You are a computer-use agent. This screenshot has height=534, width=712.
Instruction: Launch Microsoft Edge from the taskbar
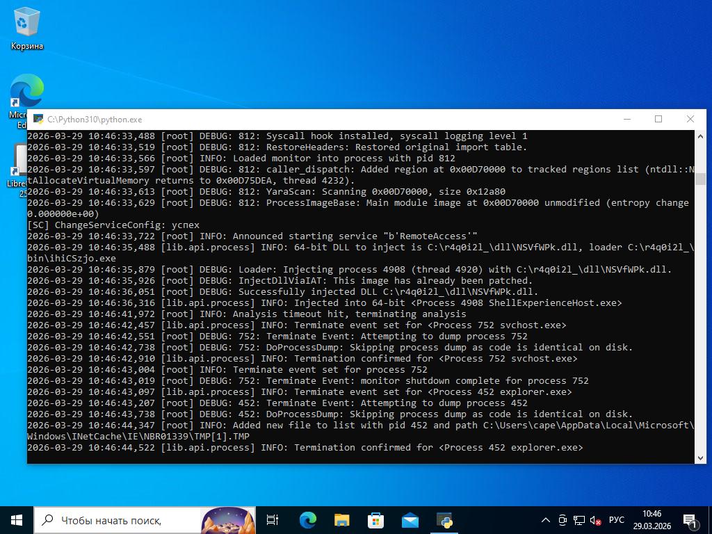pyautogui.click(x=307, y=519)
